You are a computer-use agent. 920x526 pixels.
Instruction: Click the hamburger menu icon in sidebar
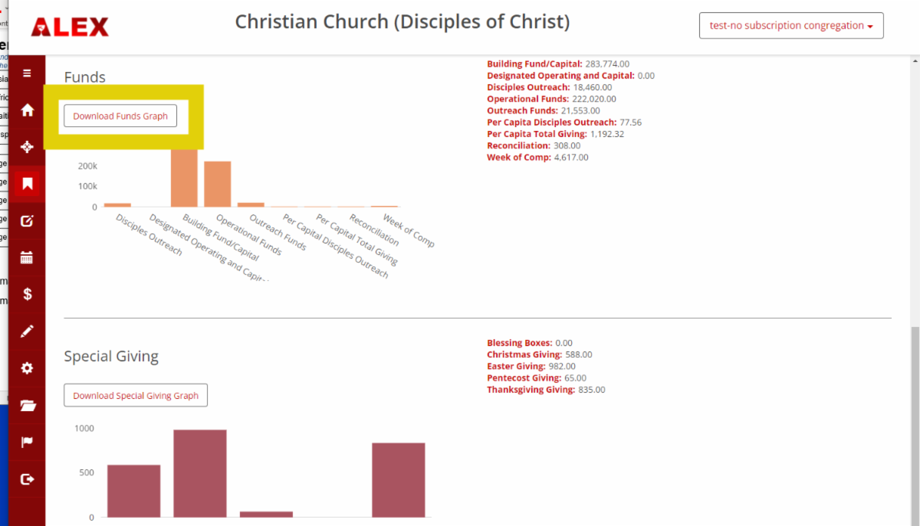27,74
